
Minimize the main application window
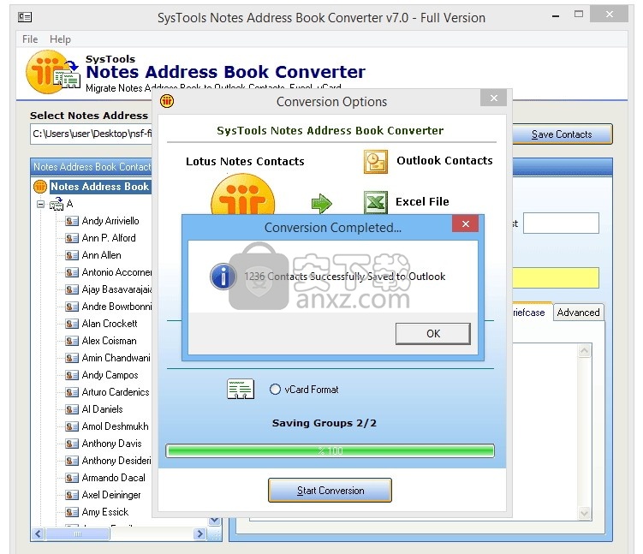[x=556, y=16]
